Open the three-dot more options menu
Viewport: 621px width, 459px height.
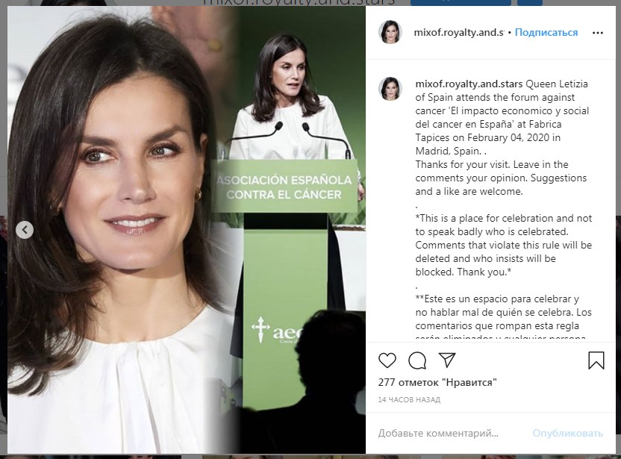[x=598, y=33]
